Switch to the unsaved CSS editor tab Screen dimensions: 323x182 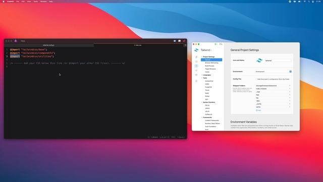[x=138, y=45]
